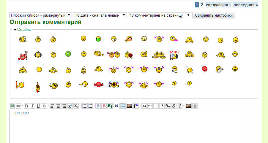The height and width of the screenshot is (143, 268).
Task: Insert a quote block
Action: click(x=116, y=106)
